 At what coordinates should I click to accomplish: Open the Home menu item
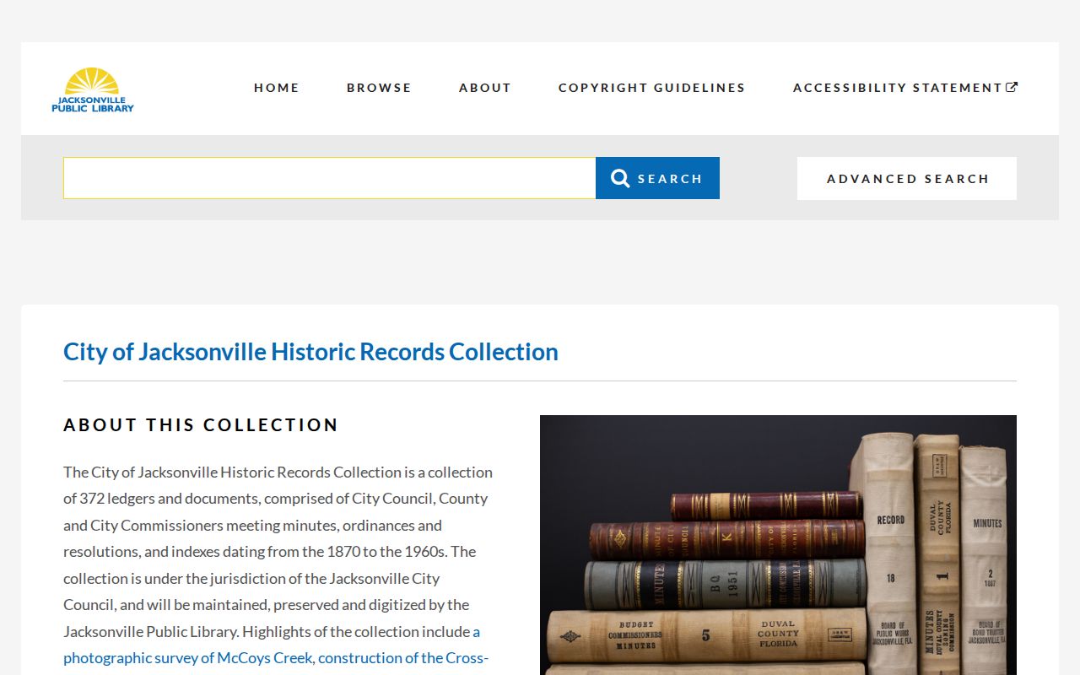[277, 88]
